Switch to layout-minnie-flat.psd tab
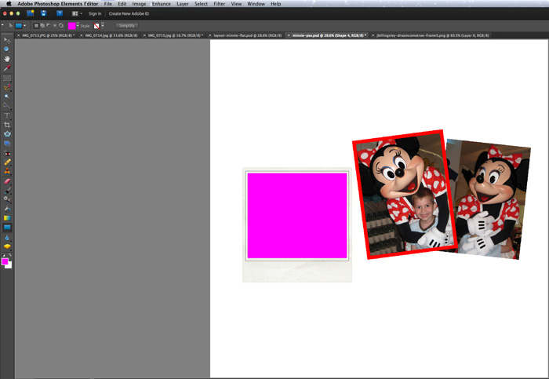The image size is (549, 379). point(245,35)
